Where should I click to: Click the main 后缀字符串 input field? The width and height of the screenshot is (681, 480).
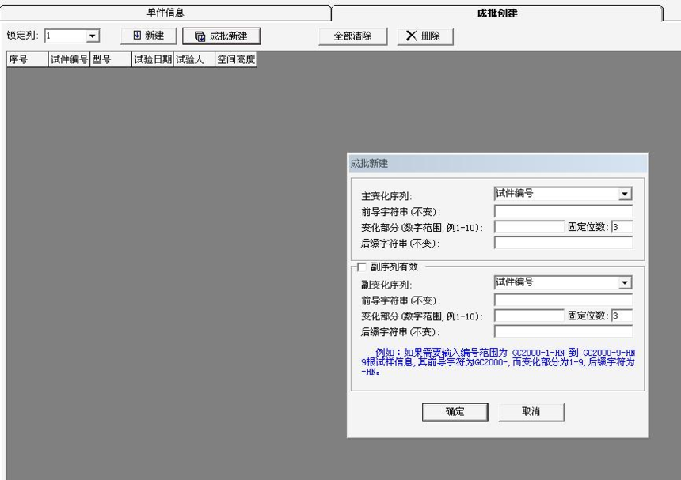[x=563, y=243]
